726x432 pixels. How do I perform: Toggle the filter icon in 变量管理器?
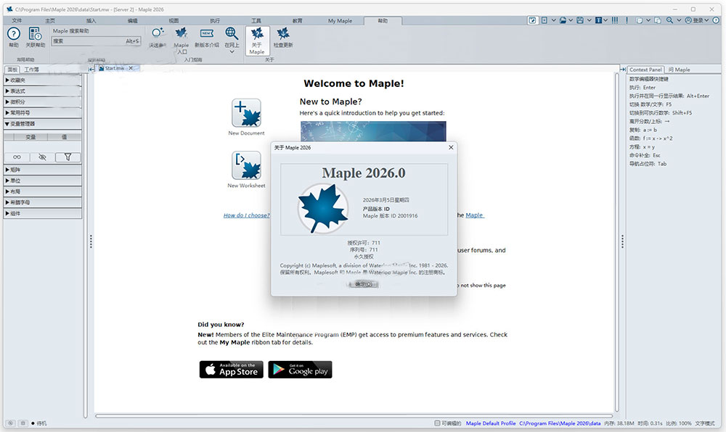[68, 157]
